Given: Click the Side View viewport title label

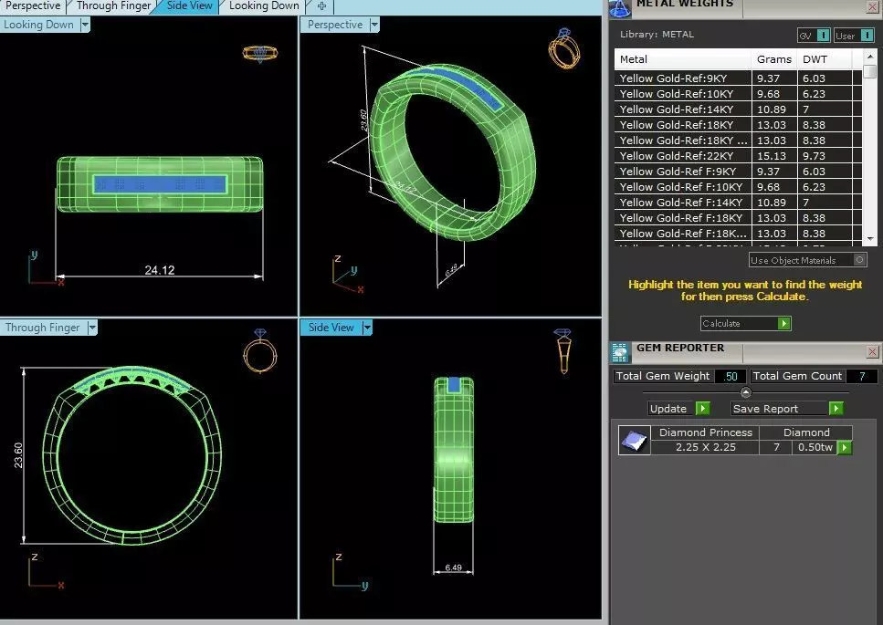Looking at the screenshot, I should pyautogui.click(x=331, y=328).
